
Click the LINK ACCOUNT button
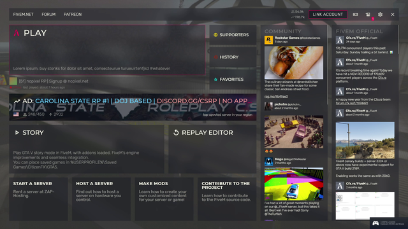(x=328, y=15)
